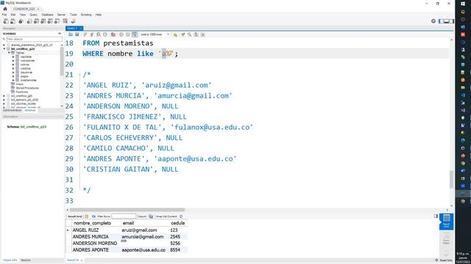Open the Query menu
The image size is (471, 264).
pos(33,15)
